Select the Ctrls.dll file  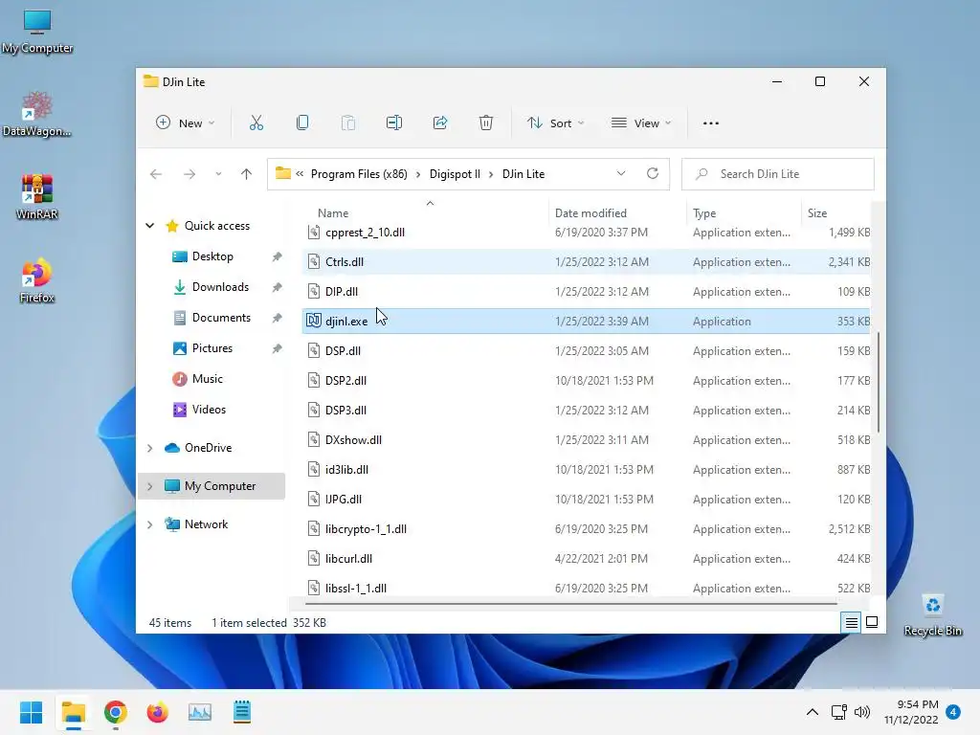tap(586, 262)
